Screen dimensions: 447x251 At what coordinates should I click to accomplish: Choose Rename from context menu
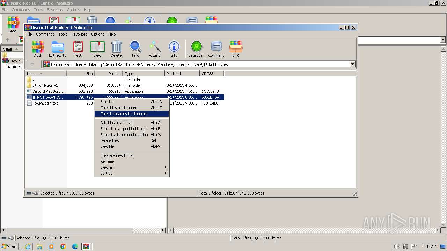click(x=132, y=161)
